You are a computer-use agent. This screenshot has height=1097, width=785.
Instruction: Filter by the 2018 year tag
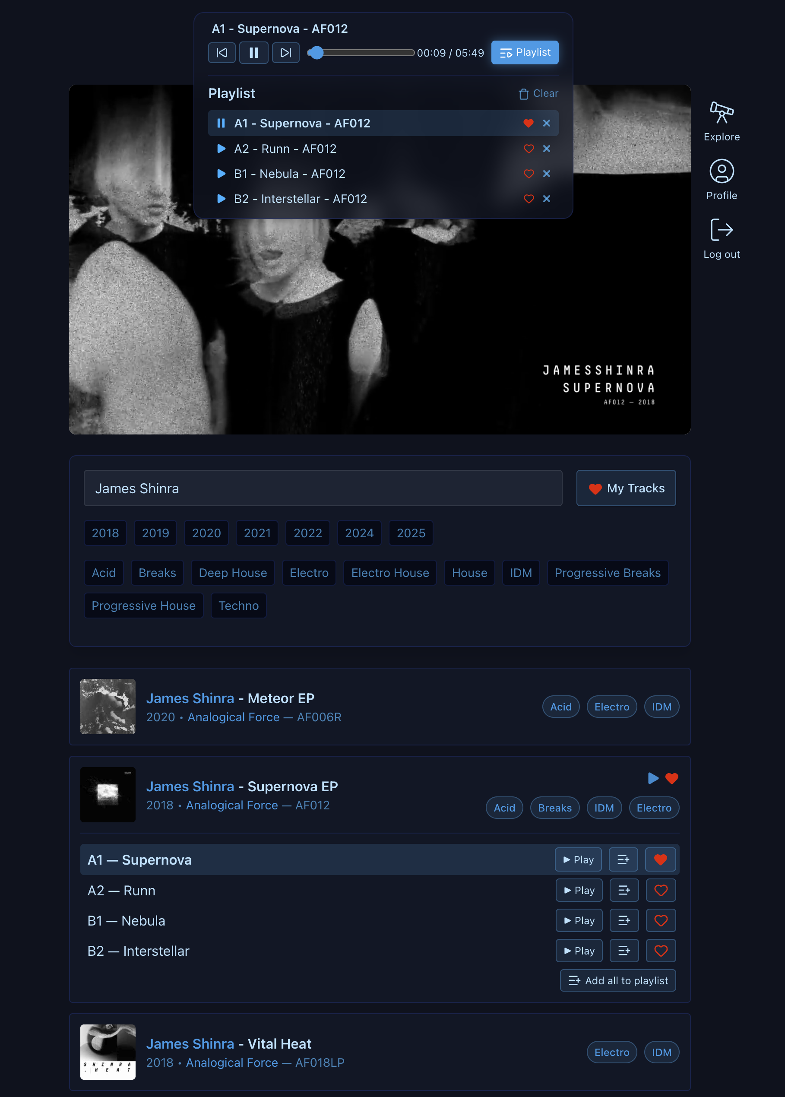click(105, 533)
